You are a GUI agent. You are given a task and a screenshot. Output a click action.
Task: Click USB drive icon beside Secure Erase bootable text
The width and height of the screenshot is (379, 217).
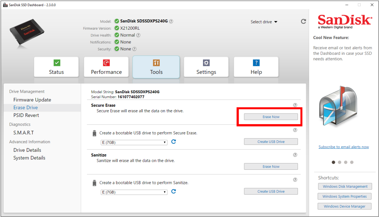pos(95,133)
